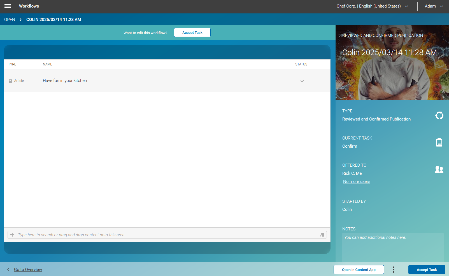Screen dimensions: 449x276
Task: Click the Colin workflow header image
Action: (392, 62)
